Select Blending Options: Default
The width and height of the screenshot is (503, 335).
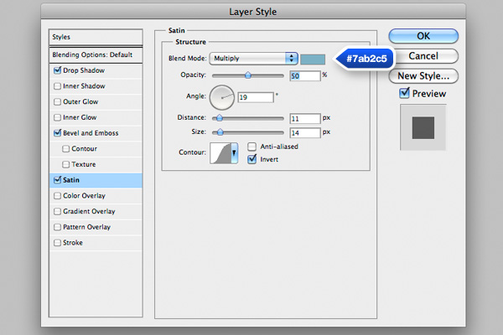[92, 54]
